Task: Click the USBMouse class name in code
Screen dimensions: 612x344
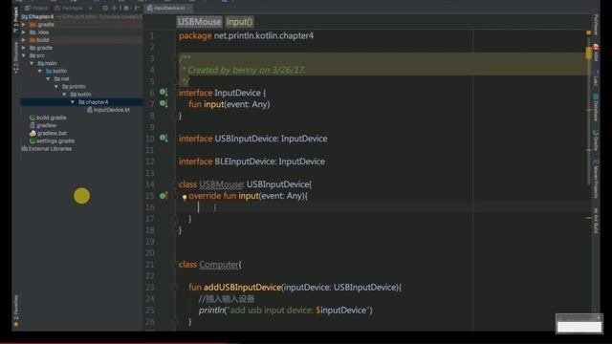Action: [x=221, y=184]
